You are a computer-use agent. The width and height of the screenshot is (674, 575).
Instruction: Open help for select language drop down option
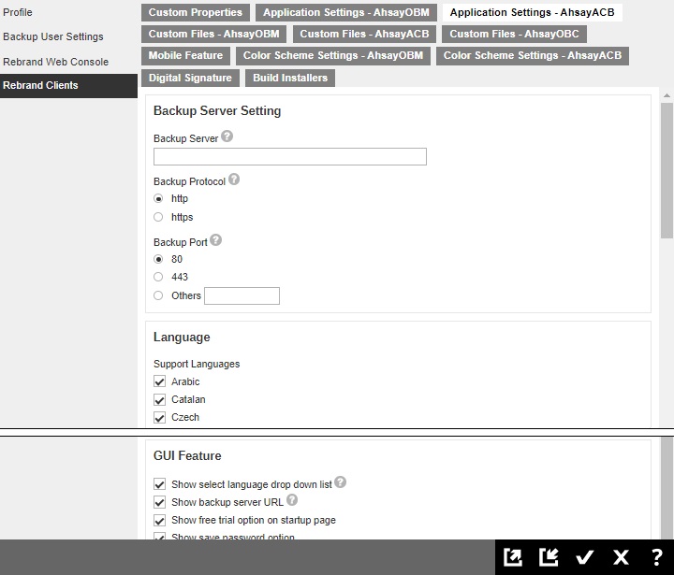pos(340,482)
